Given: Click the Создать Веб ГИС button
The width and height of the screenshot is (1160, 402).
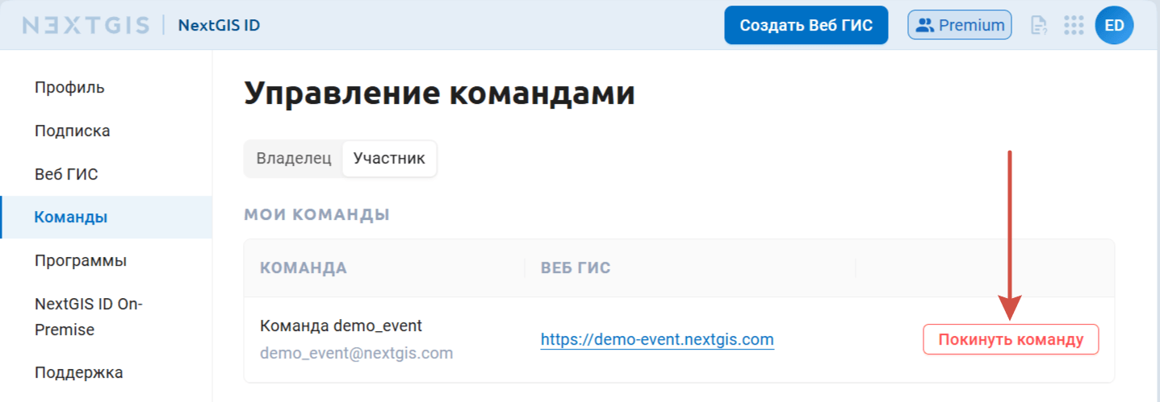Looking at the screenshot, I should (x=806, y=25).
